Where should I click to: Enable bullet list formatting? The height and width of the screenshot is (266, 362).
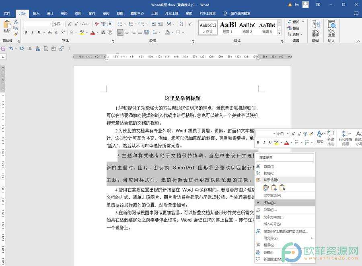(119, 23)
